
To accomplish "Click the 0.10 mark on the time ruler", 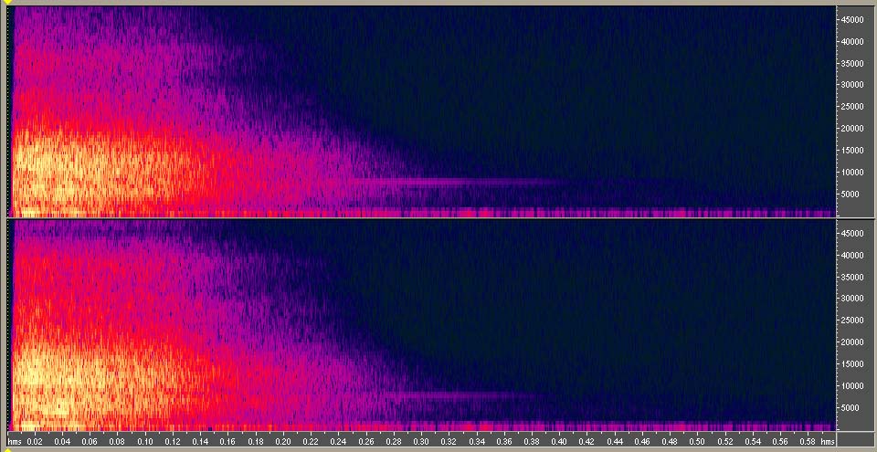I will (x=145, y=441).
